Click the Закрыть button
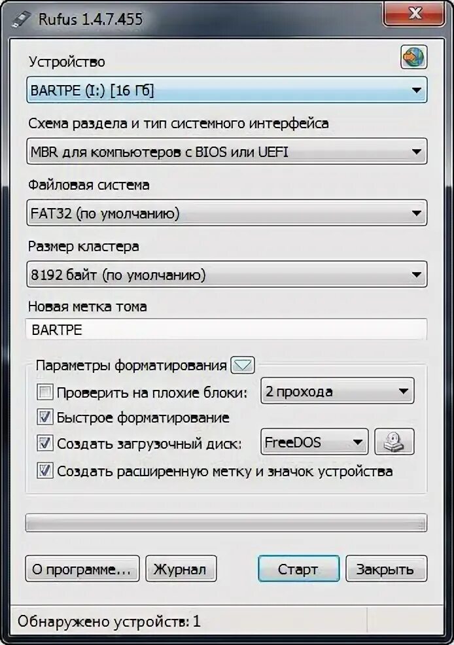Screen dimensions: 454x645 [386, 569]
